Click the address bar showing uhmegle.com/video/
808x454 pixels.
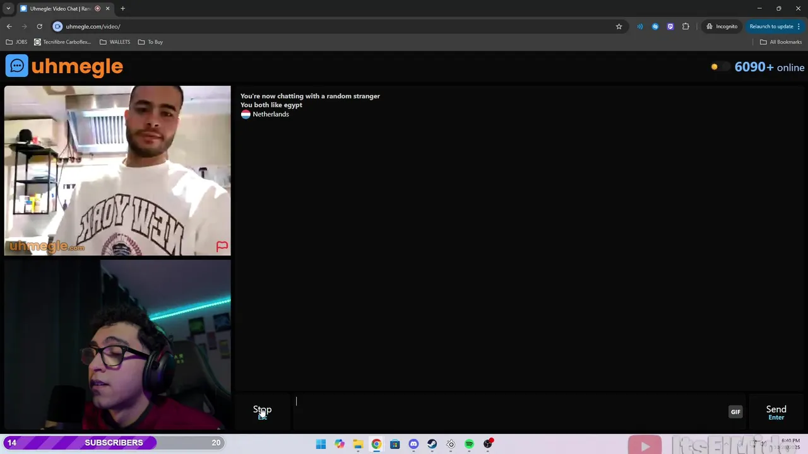tap(335, 26)
